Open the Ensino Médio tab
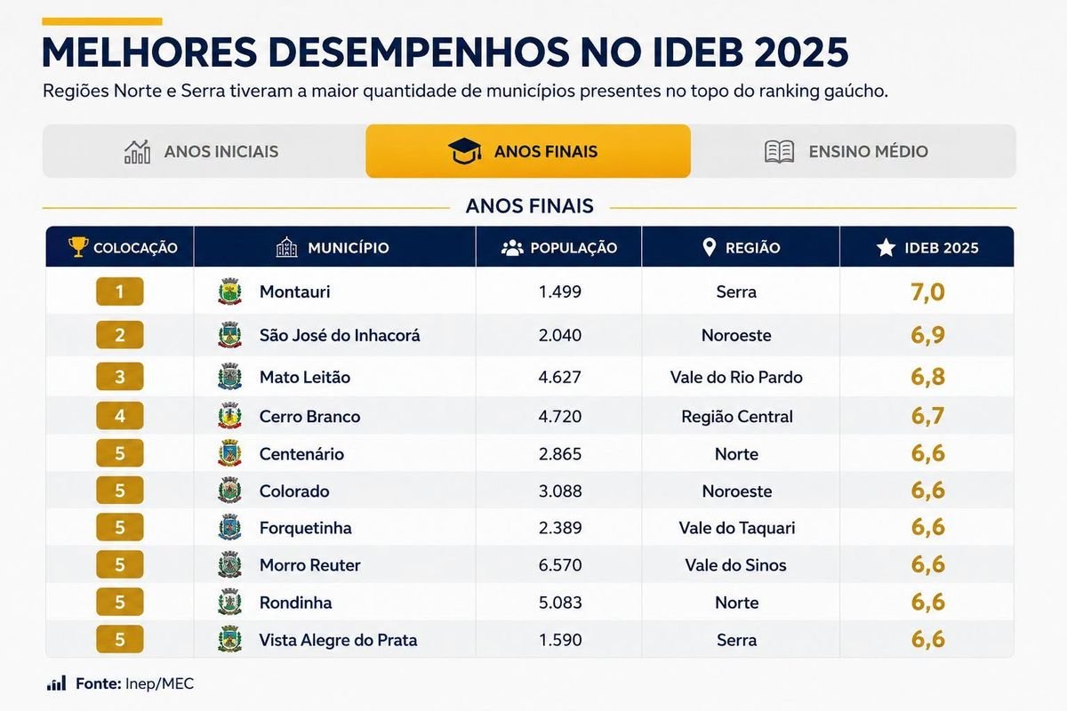The width and height of the screenshot is (1067, 711). tap(853, 151)
